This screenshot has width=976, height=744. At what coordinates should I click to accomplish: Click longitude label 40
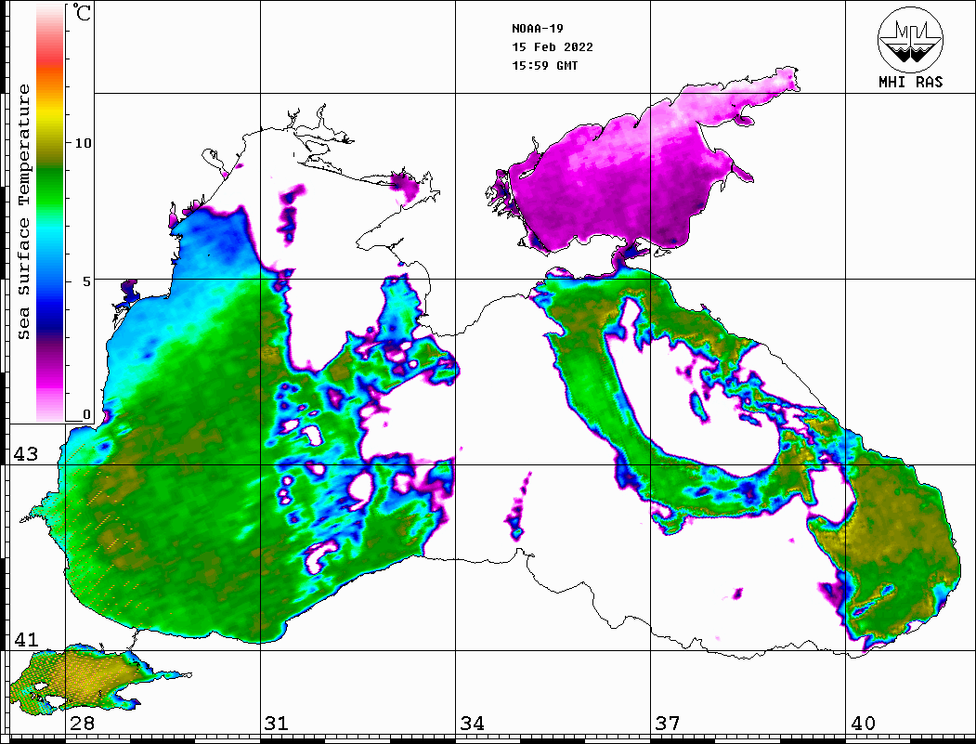tap(863, 724)
